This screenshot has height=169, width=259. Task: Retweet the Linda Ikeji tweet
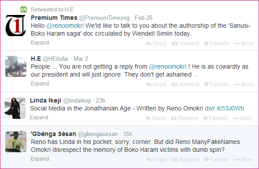184,118
